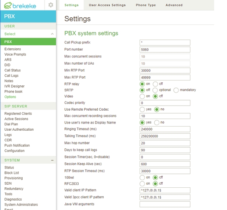Open the Advanced tab
The height and width of the screenshot is (210, 227).
point(174,5)
